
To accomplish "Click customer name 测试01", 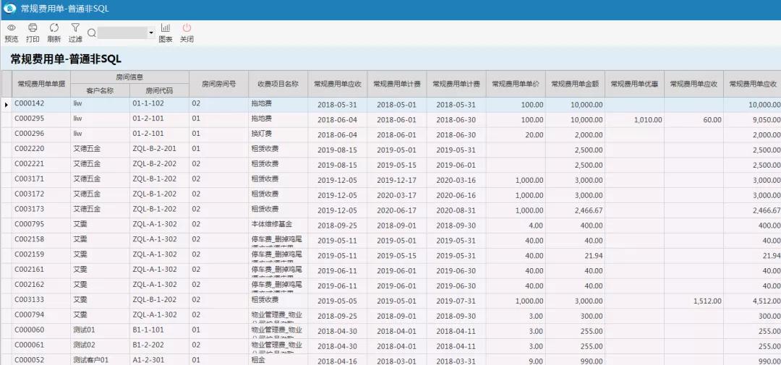I will tap(84, 329).
